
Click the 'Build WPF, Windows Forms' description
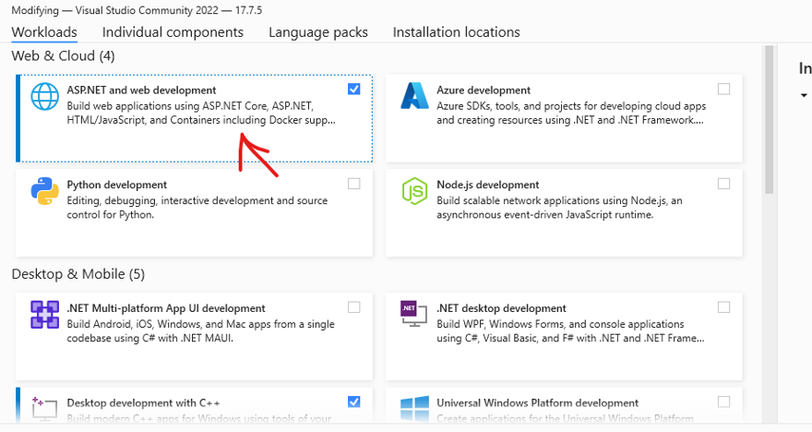pos(570,331)
